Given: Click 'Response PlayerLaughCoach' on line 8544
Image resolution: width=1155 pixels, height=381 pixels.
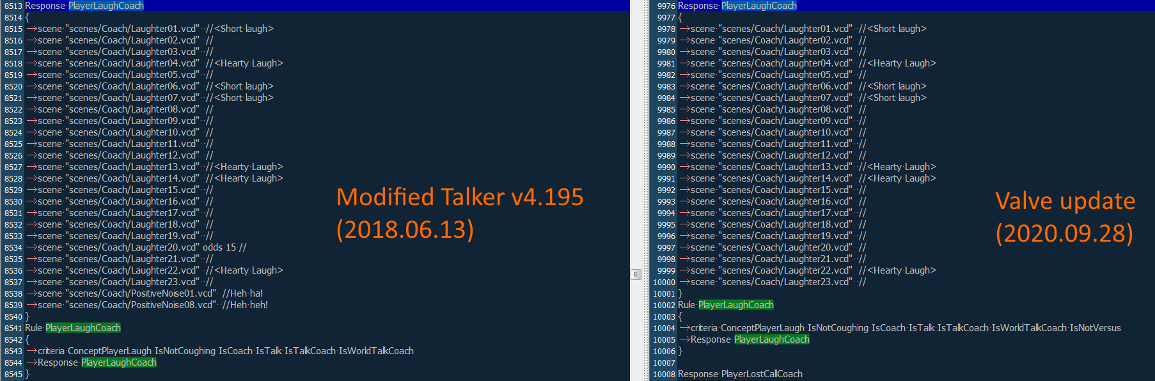Looking at the screenshot, I should click(x=97, y=362).
